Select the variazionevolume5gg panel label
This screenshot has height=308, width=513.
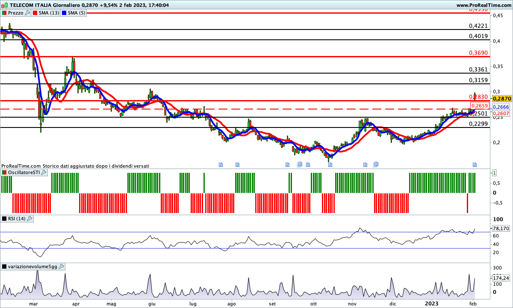pos(32,267)
